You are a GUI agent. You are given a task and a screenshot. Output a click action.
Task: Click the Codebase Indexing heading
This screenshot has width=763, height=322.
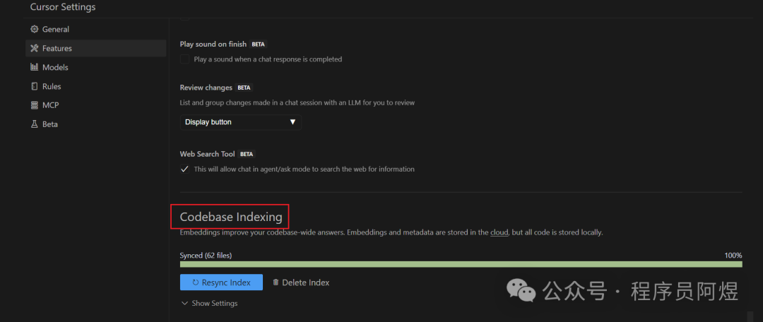pyautogui.click(x=231, y=217)
